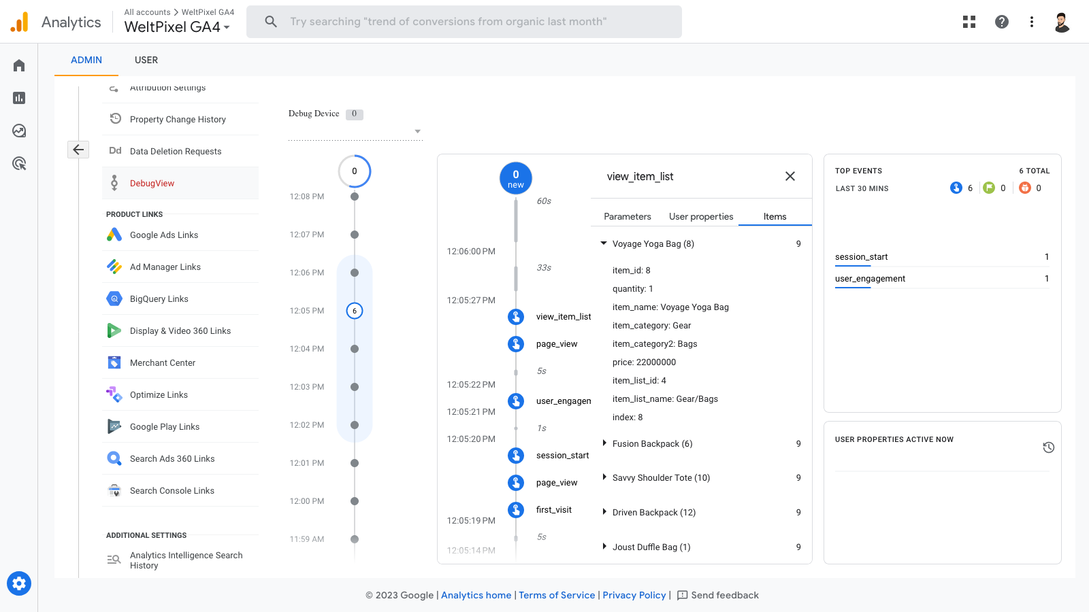Switch to the USER tab
The height and width of the screenshot is (612, 1089).
click(146, 60)
